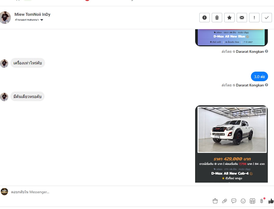Open saved replies speech bubble icon

click(234, 201)
